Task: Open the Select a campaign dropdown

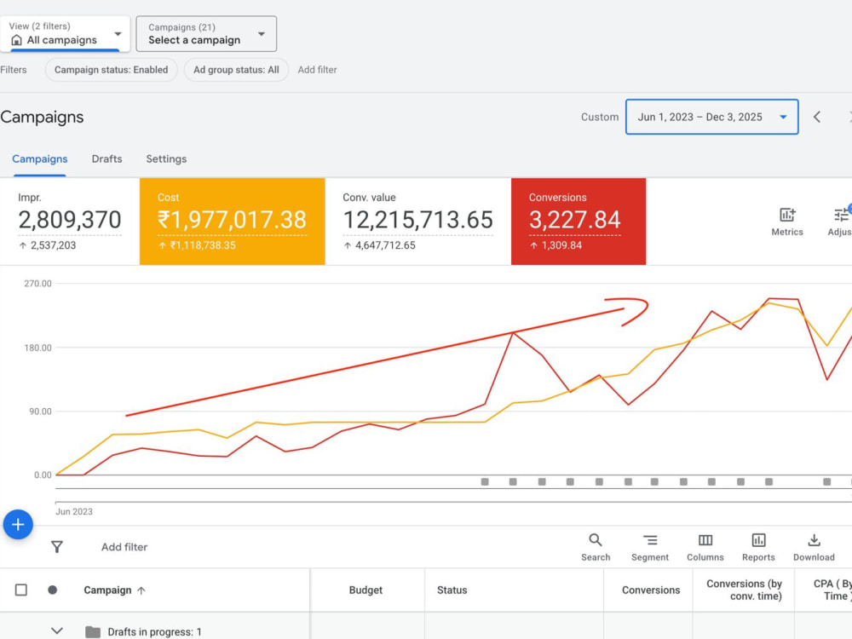Action: pos(206,34)
